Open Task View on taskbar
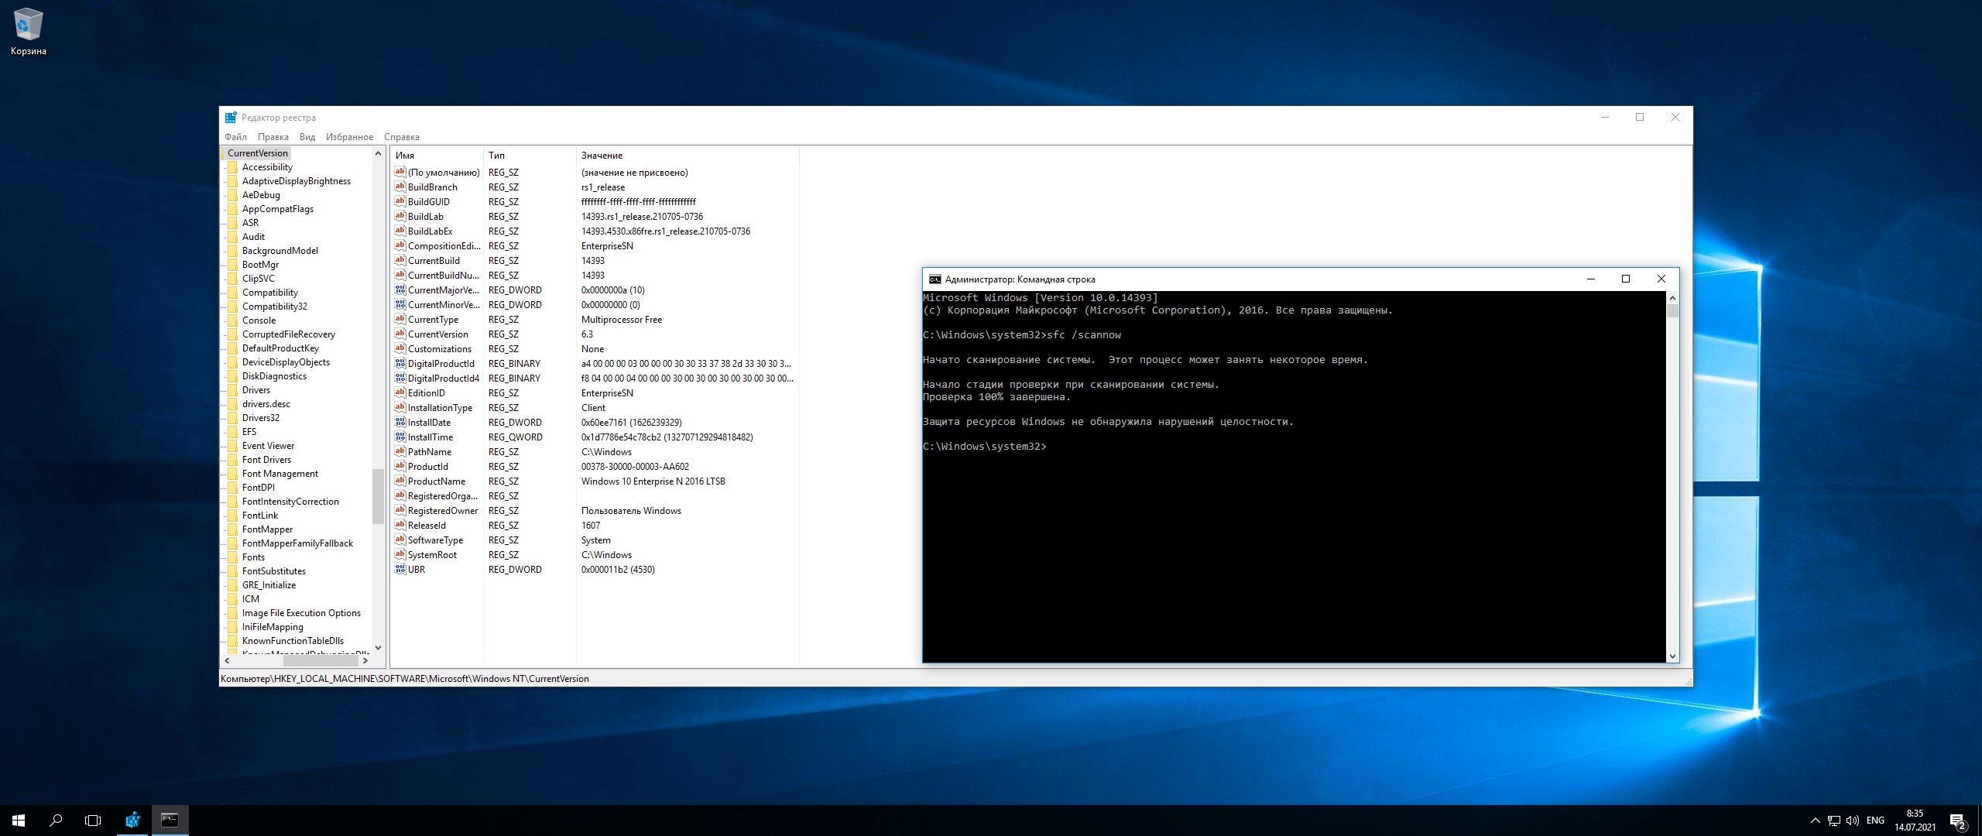Image resolution: width=1982 pixels, height=836 pixels. point(93,821)
